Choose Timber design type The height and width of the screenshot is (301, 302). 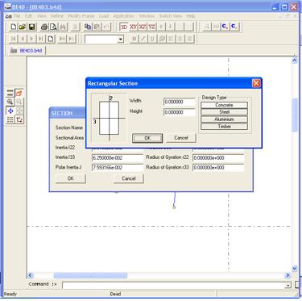point(224,126)
